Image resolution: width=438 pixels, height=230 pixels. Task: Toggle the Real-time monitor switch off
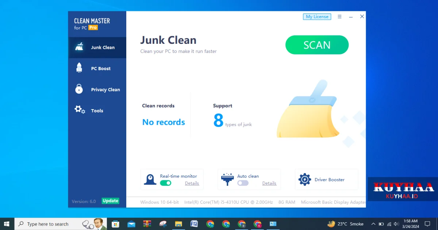(166, 183)
